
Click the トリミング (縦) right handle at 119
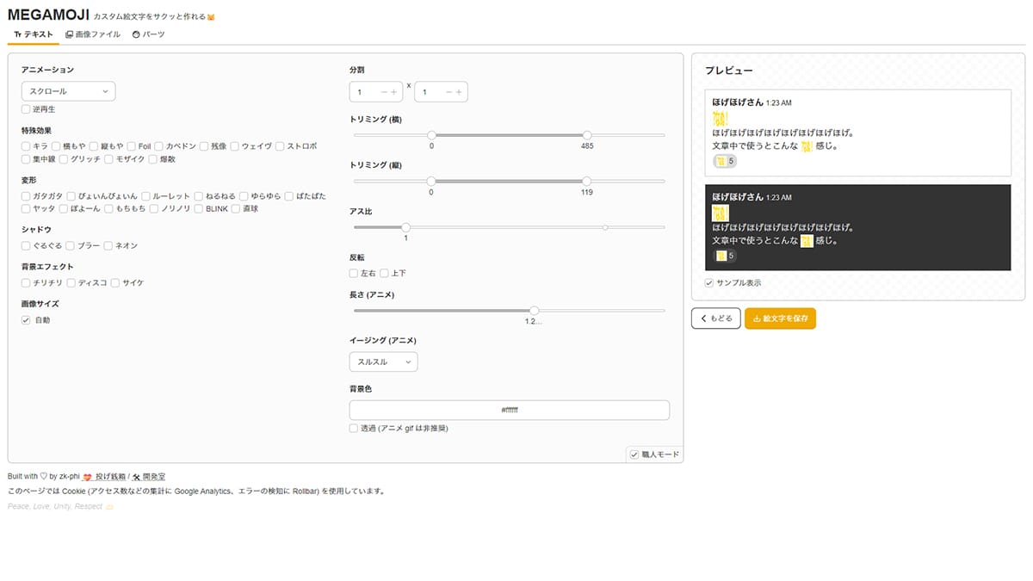pyautogui.click(x=587, y=181)
